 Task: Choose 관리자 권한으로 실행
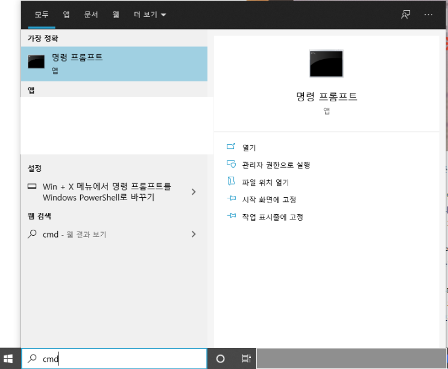[276, 165]
